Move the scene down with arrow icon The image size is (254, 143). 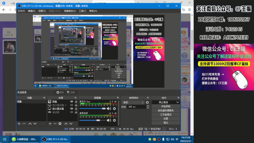pos(35,124)
